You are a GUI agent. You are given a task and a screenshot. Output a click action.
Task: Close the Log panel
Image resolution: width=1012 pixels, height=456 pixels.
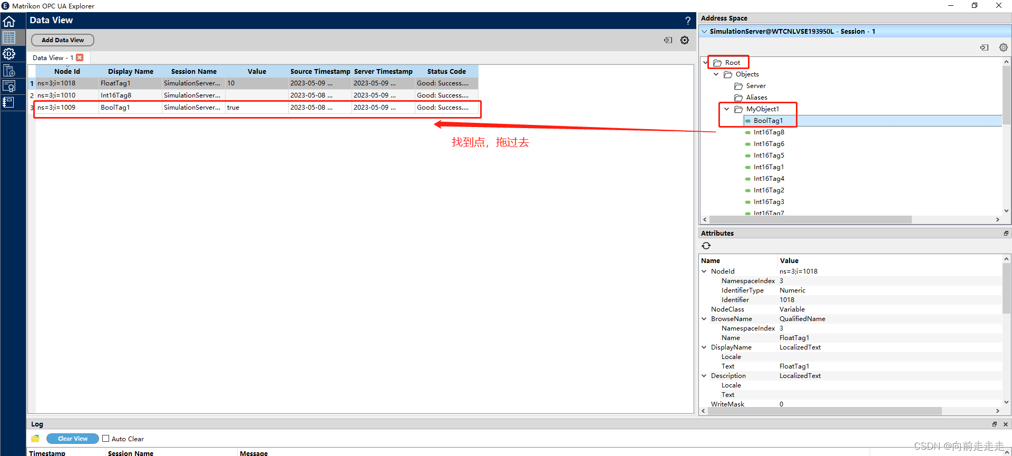click(x=1005, y=424)
